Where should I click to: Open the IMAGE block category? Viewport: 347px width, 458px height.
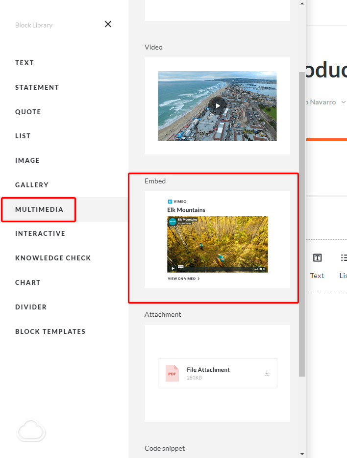pyautogui.click(x=27, y=160)
